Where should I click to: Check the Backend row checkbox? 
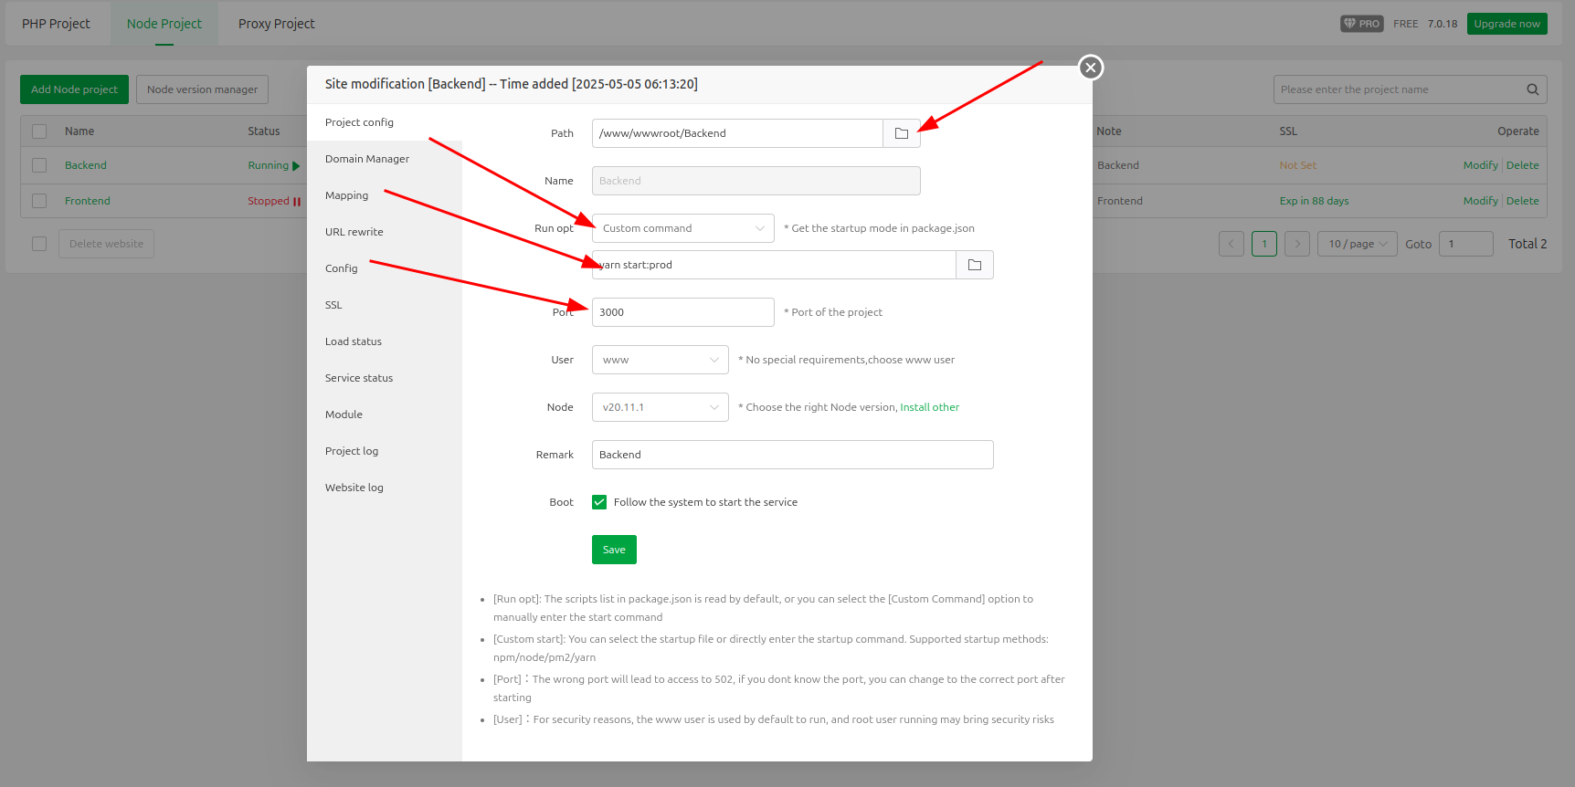[x=39, y=165]
